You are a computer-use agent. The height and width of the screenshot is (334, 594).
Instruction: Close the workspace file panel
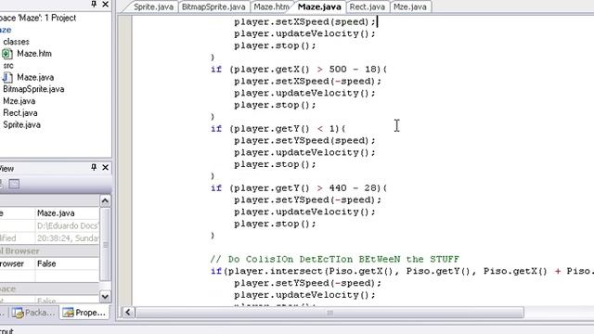tap(105, 4)
